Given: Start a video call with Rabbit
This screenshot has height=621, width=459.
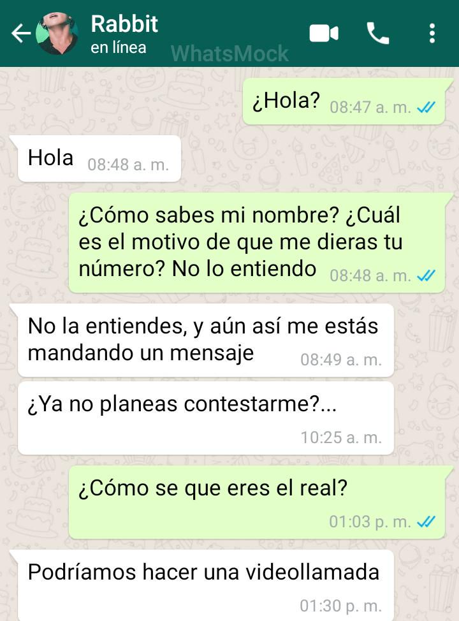Looking at the screenshot, I should click(x=324, y=33).
